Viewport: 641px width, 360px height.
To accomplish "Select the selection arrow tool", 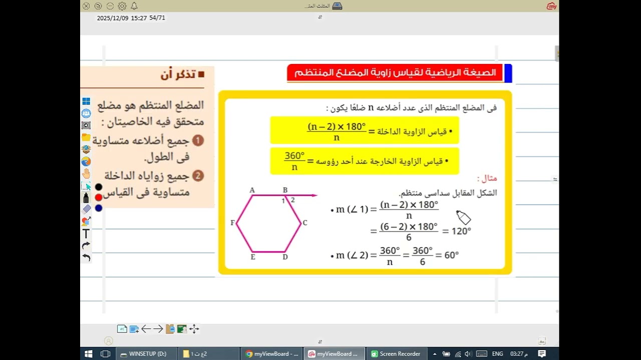I will 86,186.
